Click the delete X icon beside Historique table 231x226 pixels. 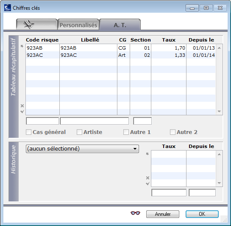[148, 178]
